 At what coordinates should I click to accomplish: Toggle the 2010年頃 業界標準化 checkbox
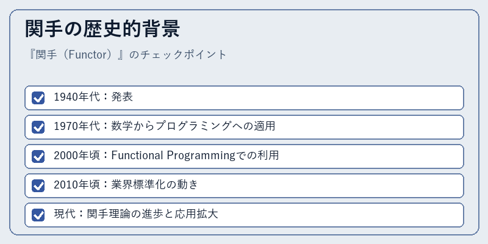[x=38, y=185]
